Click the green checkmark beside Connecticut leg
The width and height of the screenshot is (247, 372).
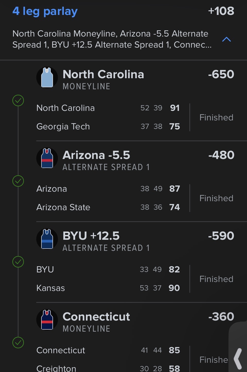tap(18, 343)
